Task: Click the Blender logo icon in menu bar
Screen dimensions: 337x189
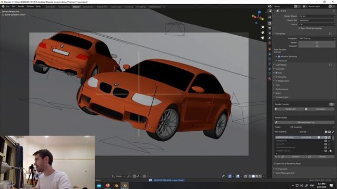Action: click(x=3, y=6)
